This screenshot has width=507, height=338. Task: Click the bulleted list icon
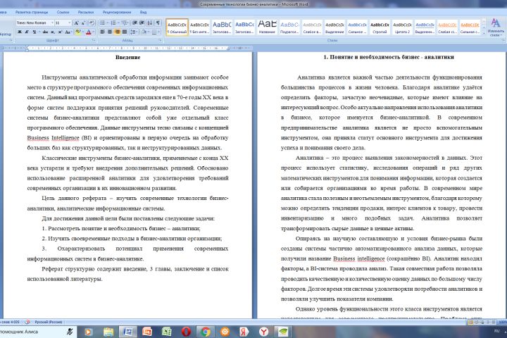tap(103, 23)
